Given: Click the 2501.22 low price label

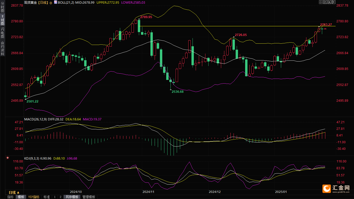Looking at the screenshot, I should 32,101.
